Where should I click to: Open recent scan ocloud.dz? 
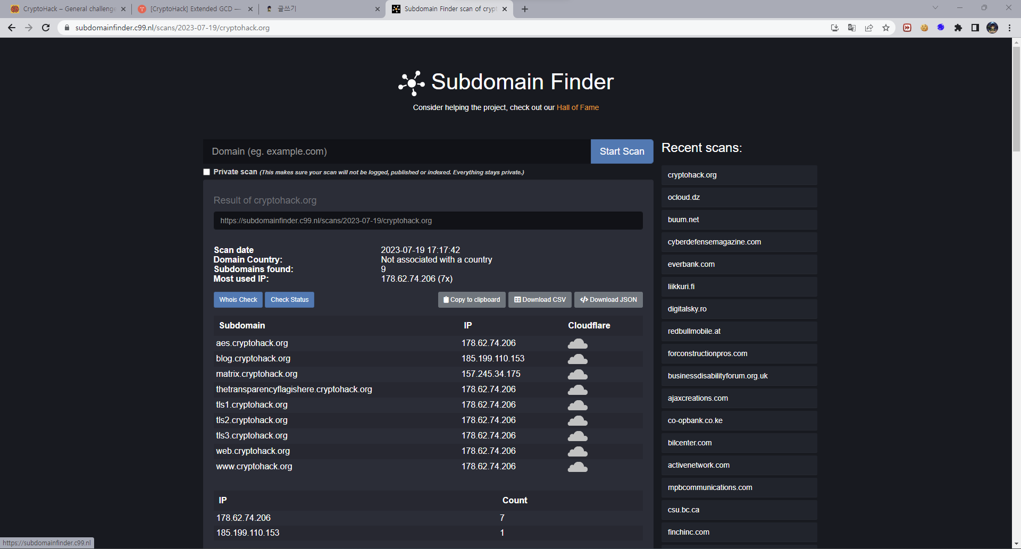tap(739, 197)
